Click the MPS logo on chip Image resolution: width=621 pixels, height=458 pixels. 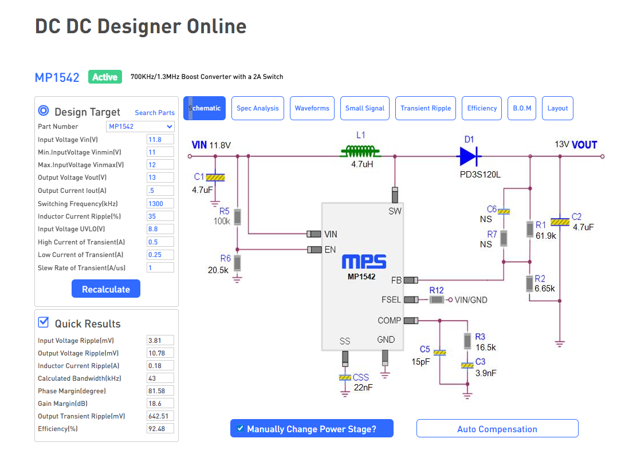click(x=364, y=262)
